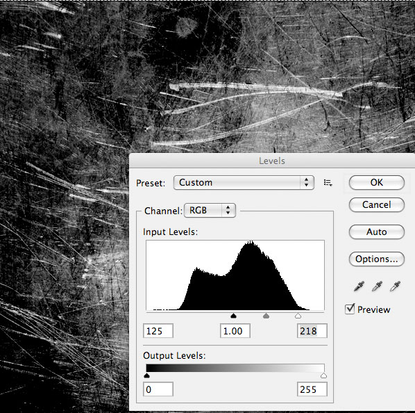Click the Output Levels: label

pos(174,355)
